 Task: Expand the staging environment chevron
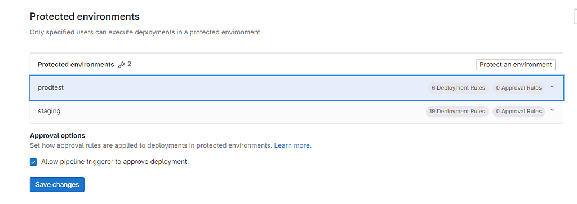pos(552,110)
